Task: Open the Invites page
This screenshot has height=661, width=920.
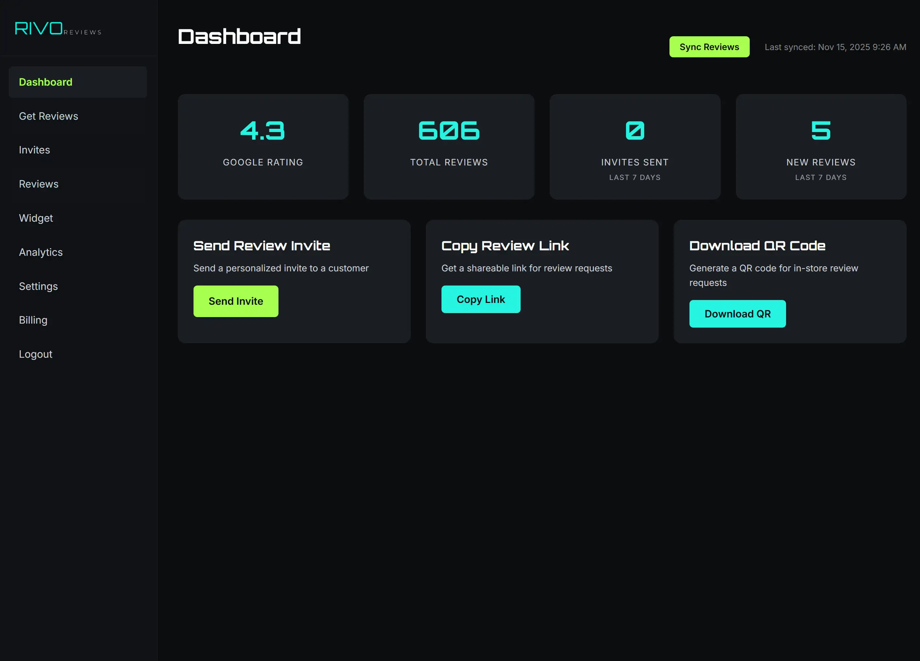Action: tap(34, 150)
